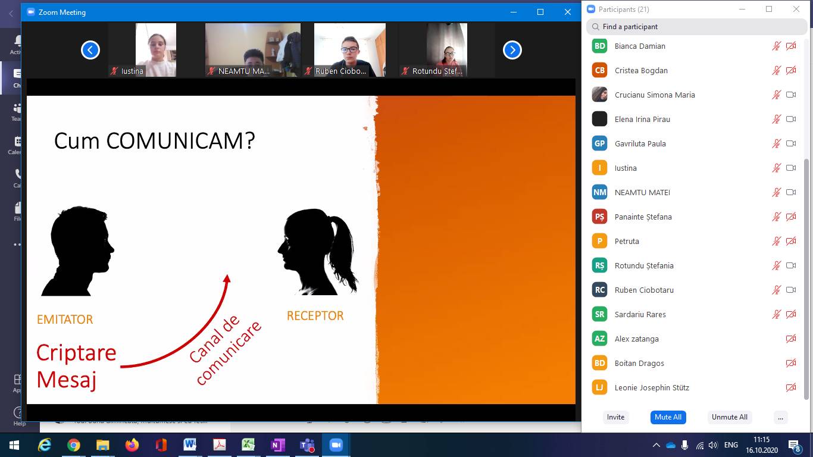Open OneNote from the taskbar
The height and width of the screenshot is (457, 813).
click(277, 445)
